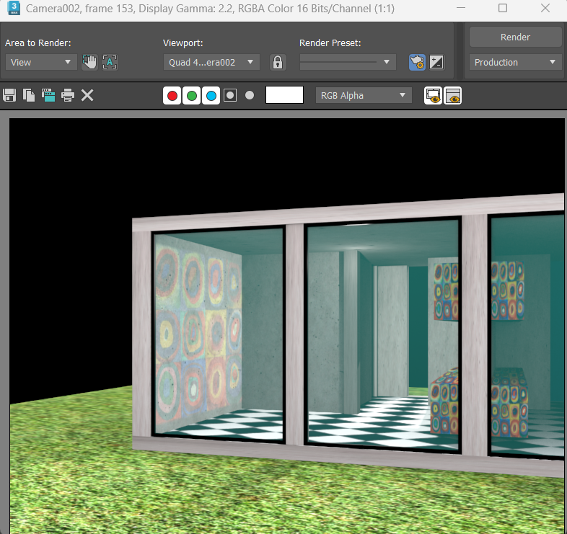Open the Viewport Quad 4 dropdown
The image size is (567, 534).
pos(211,62)
